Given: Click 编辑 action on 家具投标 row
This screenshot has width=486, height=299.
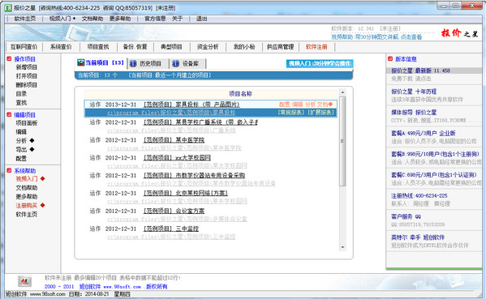Looking at the screenshot, I should click(297, 105).
